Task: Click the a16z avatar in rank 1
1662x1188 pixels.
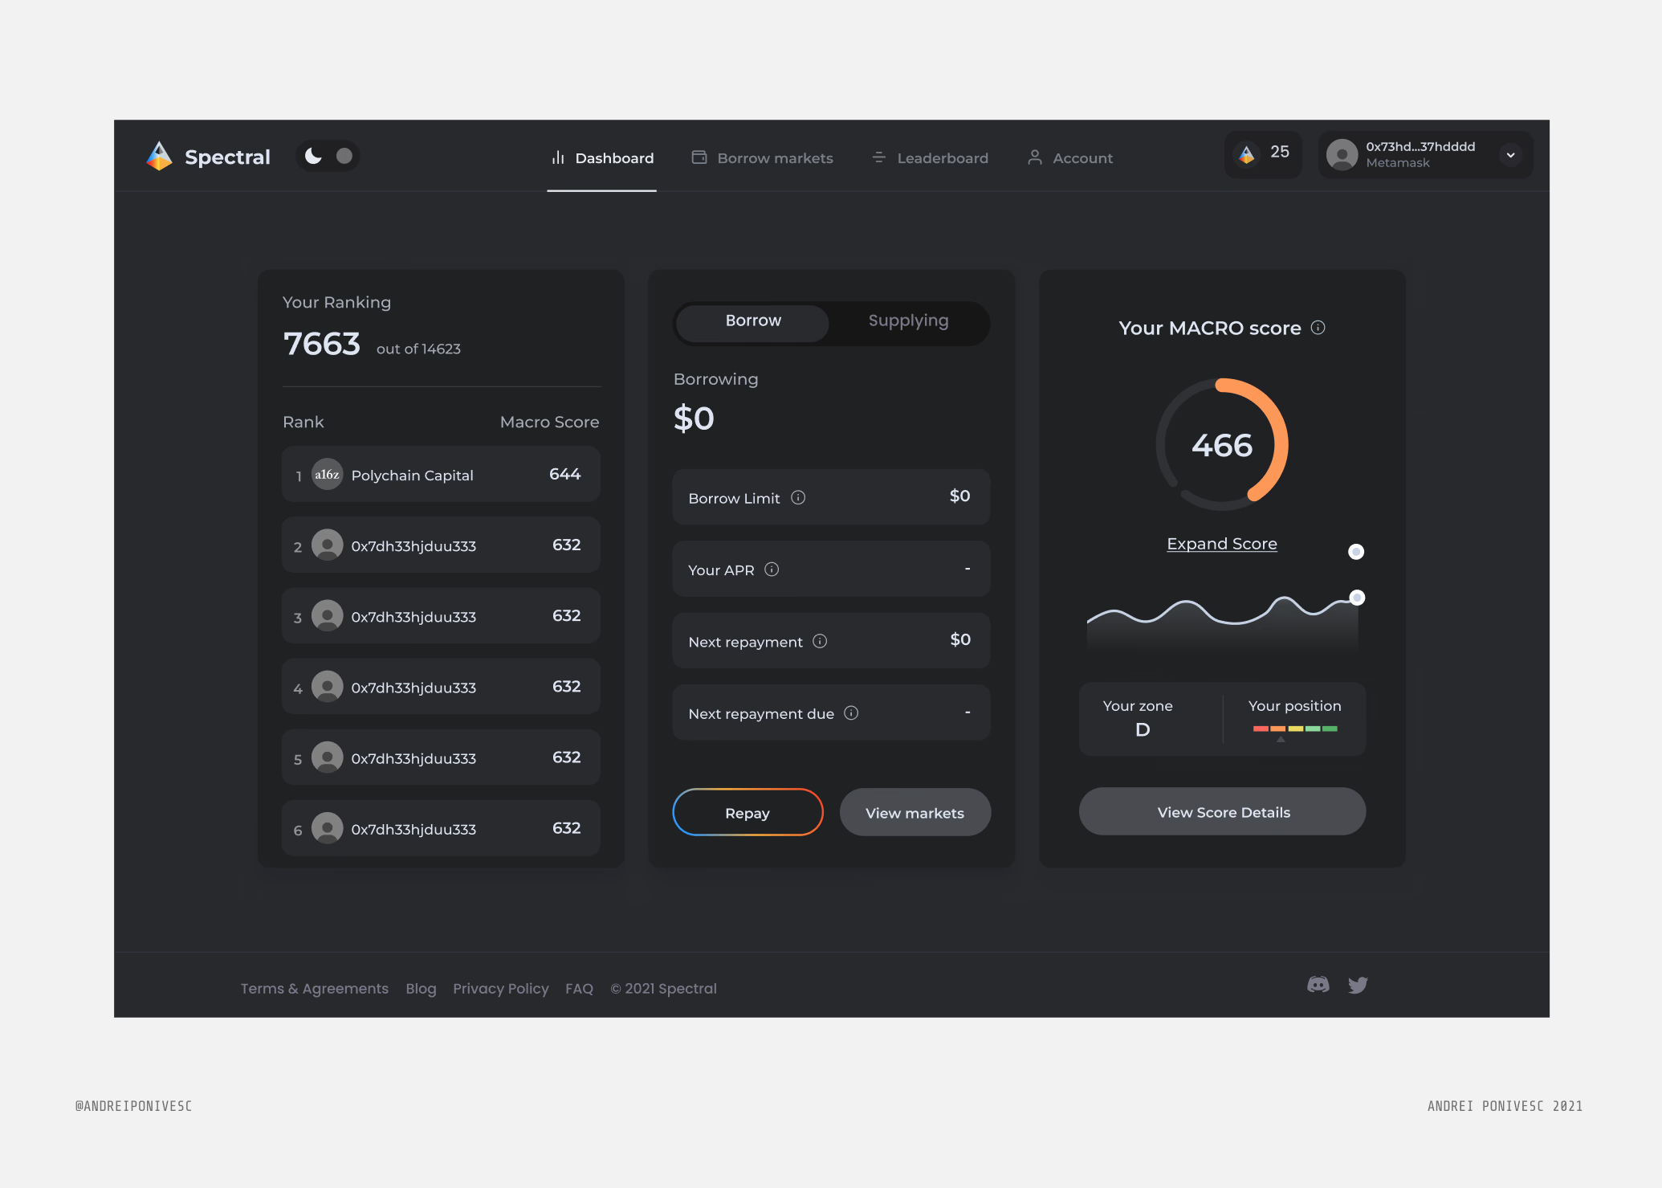Action: 327,475
